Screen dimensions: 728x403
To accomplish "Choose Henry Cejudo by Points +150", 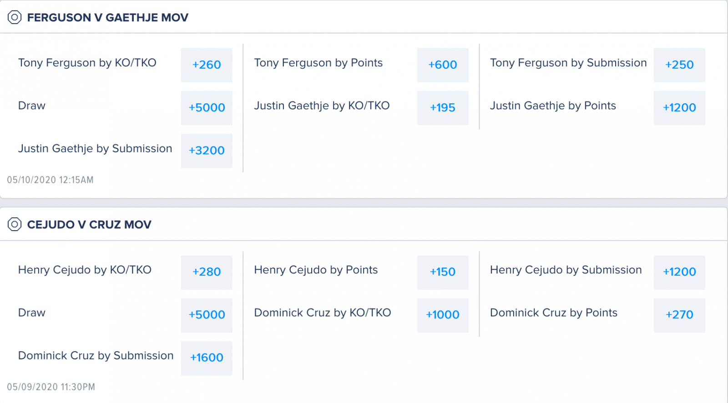I will tap(443, 272).
